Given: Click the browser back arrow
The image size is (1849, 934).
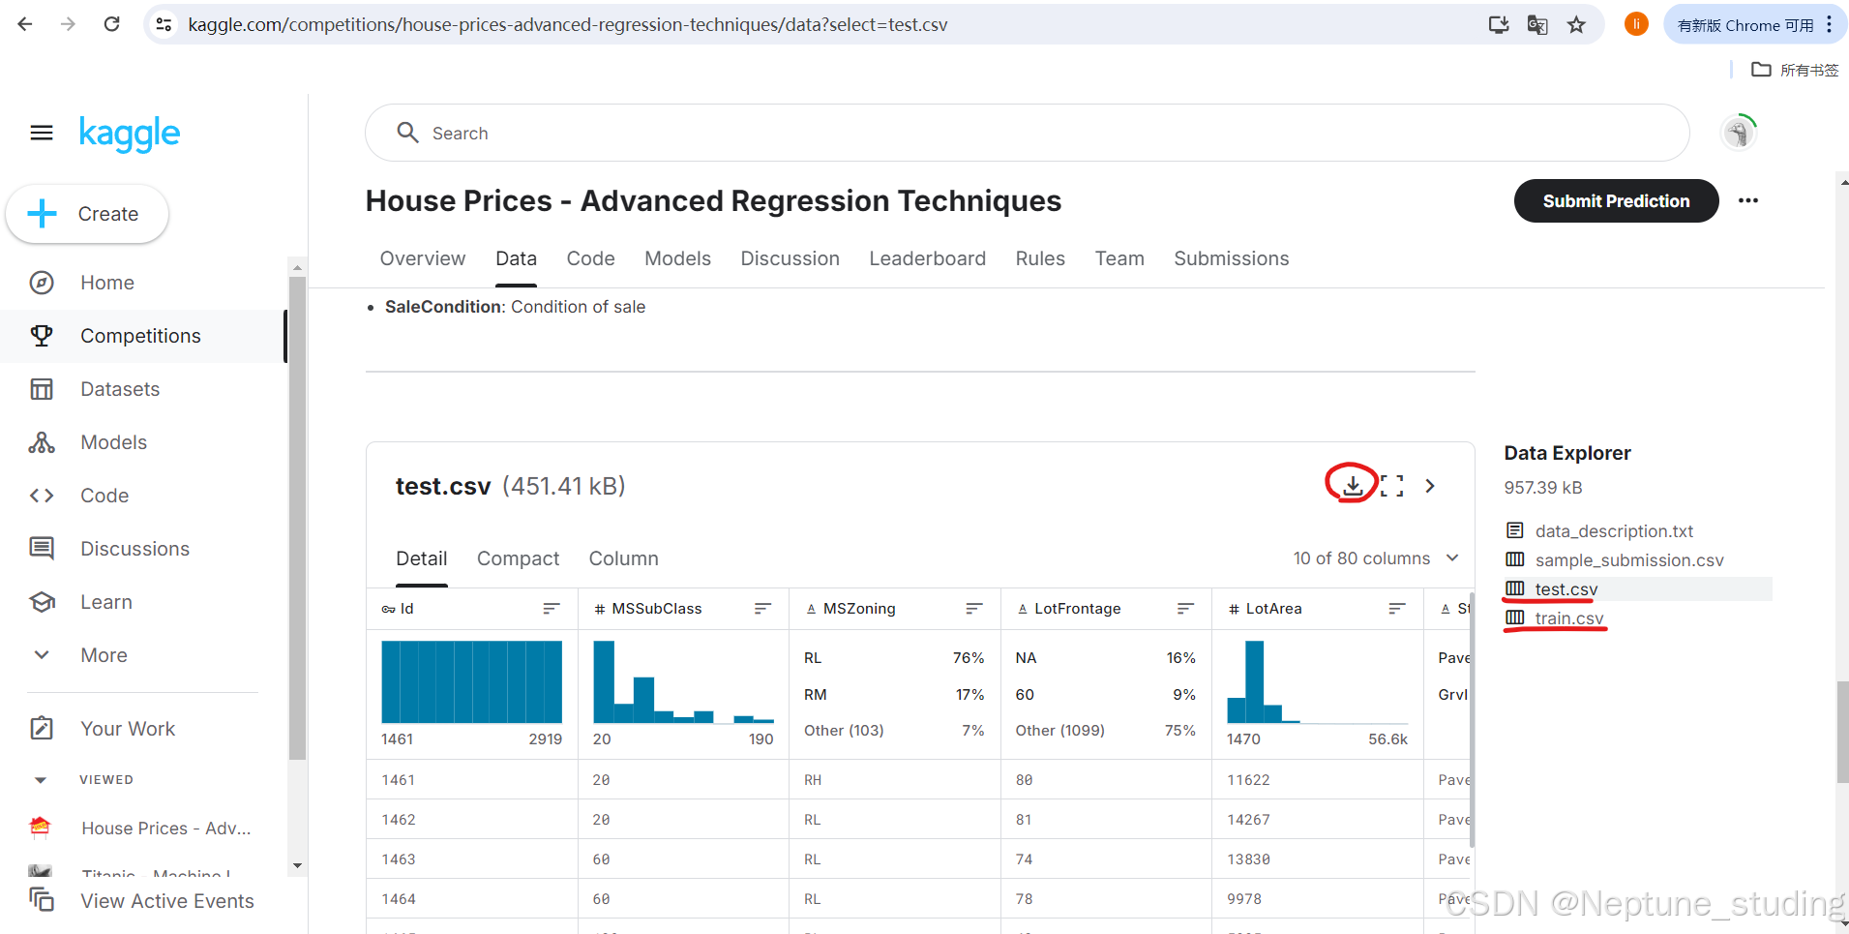Looking at the screenshot, I should [25, 24].
